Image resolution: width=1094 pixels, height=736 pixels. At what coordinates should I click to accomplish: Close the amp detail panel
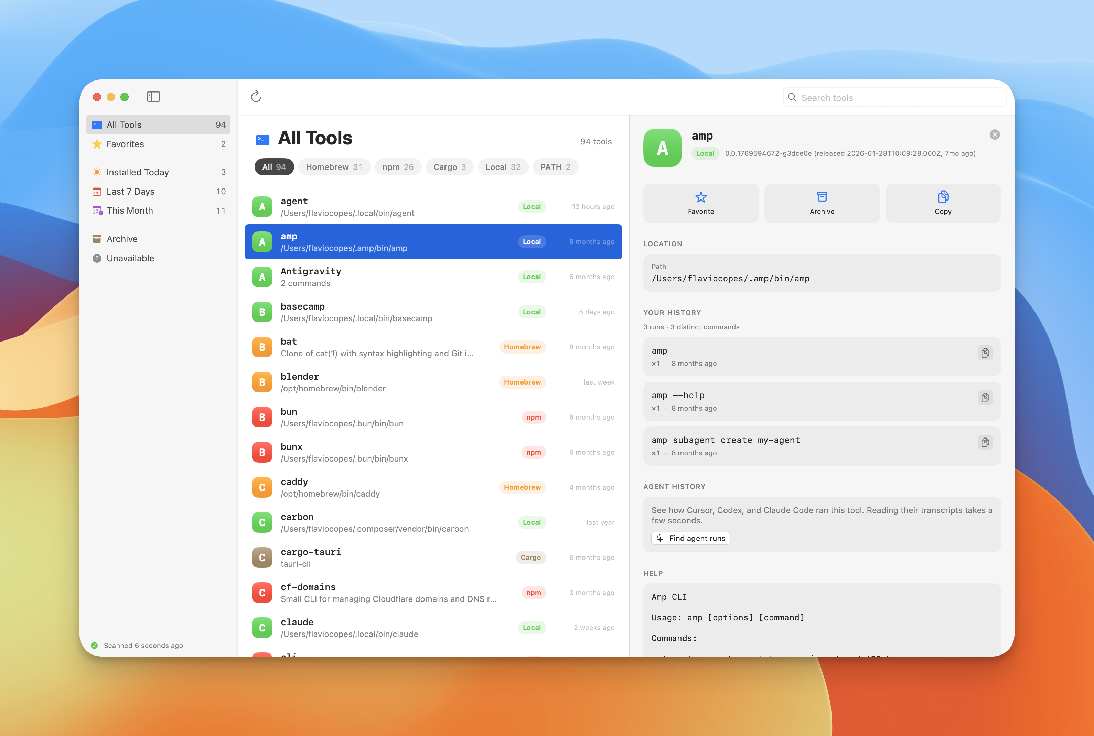(x=995, y=135)
